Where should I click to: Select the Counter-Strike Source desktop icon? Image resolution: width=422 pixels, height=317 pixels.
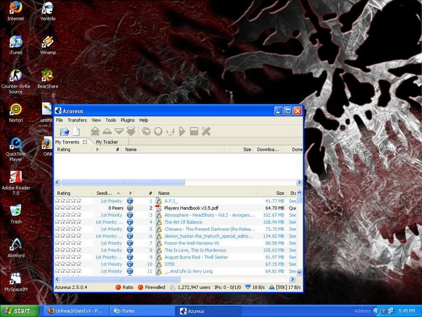point(16,81)
